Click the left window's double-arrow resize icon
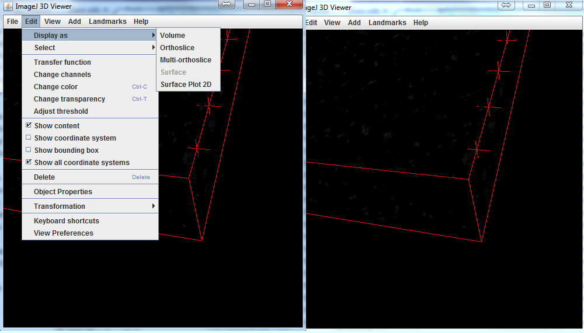Screen dimensions: 584x333 click(227, 4)
